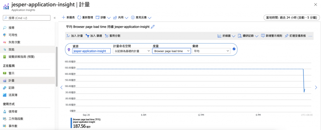This screenshot has height=130, width=321.
Task: Change the time range 過去 24 小時
Action: [292, 18]
